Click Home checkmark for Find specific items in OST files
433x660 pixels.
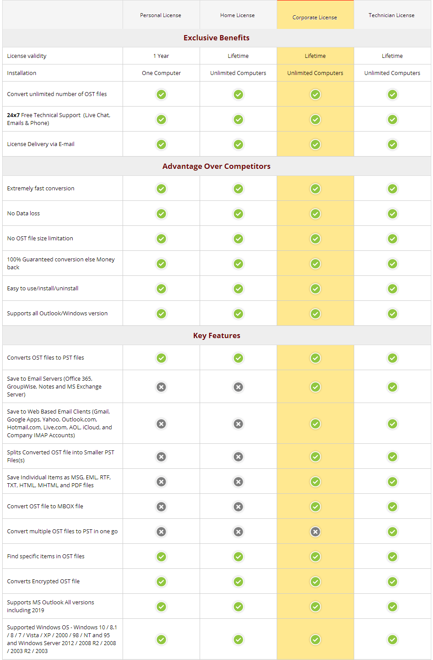click(x=238, y=557)
